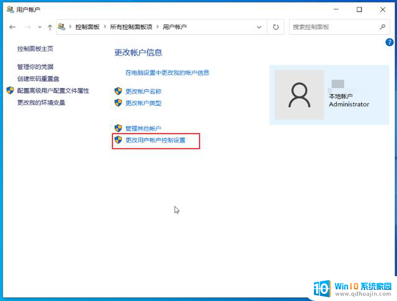Select 控制面板 breadcrumb in address bar
397x301 pixels.
click(87, 27)
